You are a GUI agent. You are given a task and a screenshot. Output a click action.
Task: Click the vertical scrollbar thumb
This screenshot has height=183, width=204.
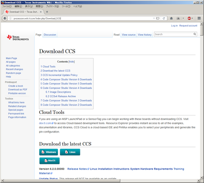pos(202,30)
